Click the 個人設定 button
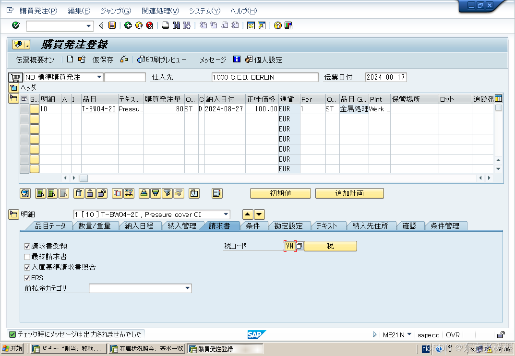515x356 pixels. 264,60
